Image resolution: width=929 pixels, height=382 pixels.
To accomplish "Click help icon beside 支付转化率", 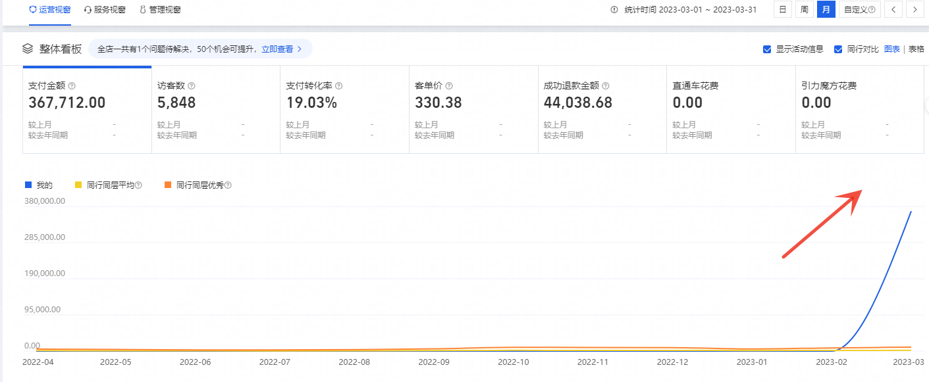I will 338,86.
